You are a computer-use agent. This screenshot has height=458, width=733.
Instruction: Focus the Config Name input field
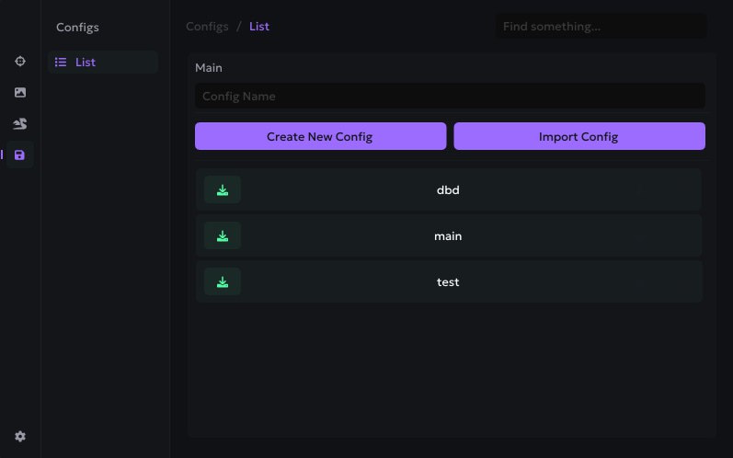point(450,97)
